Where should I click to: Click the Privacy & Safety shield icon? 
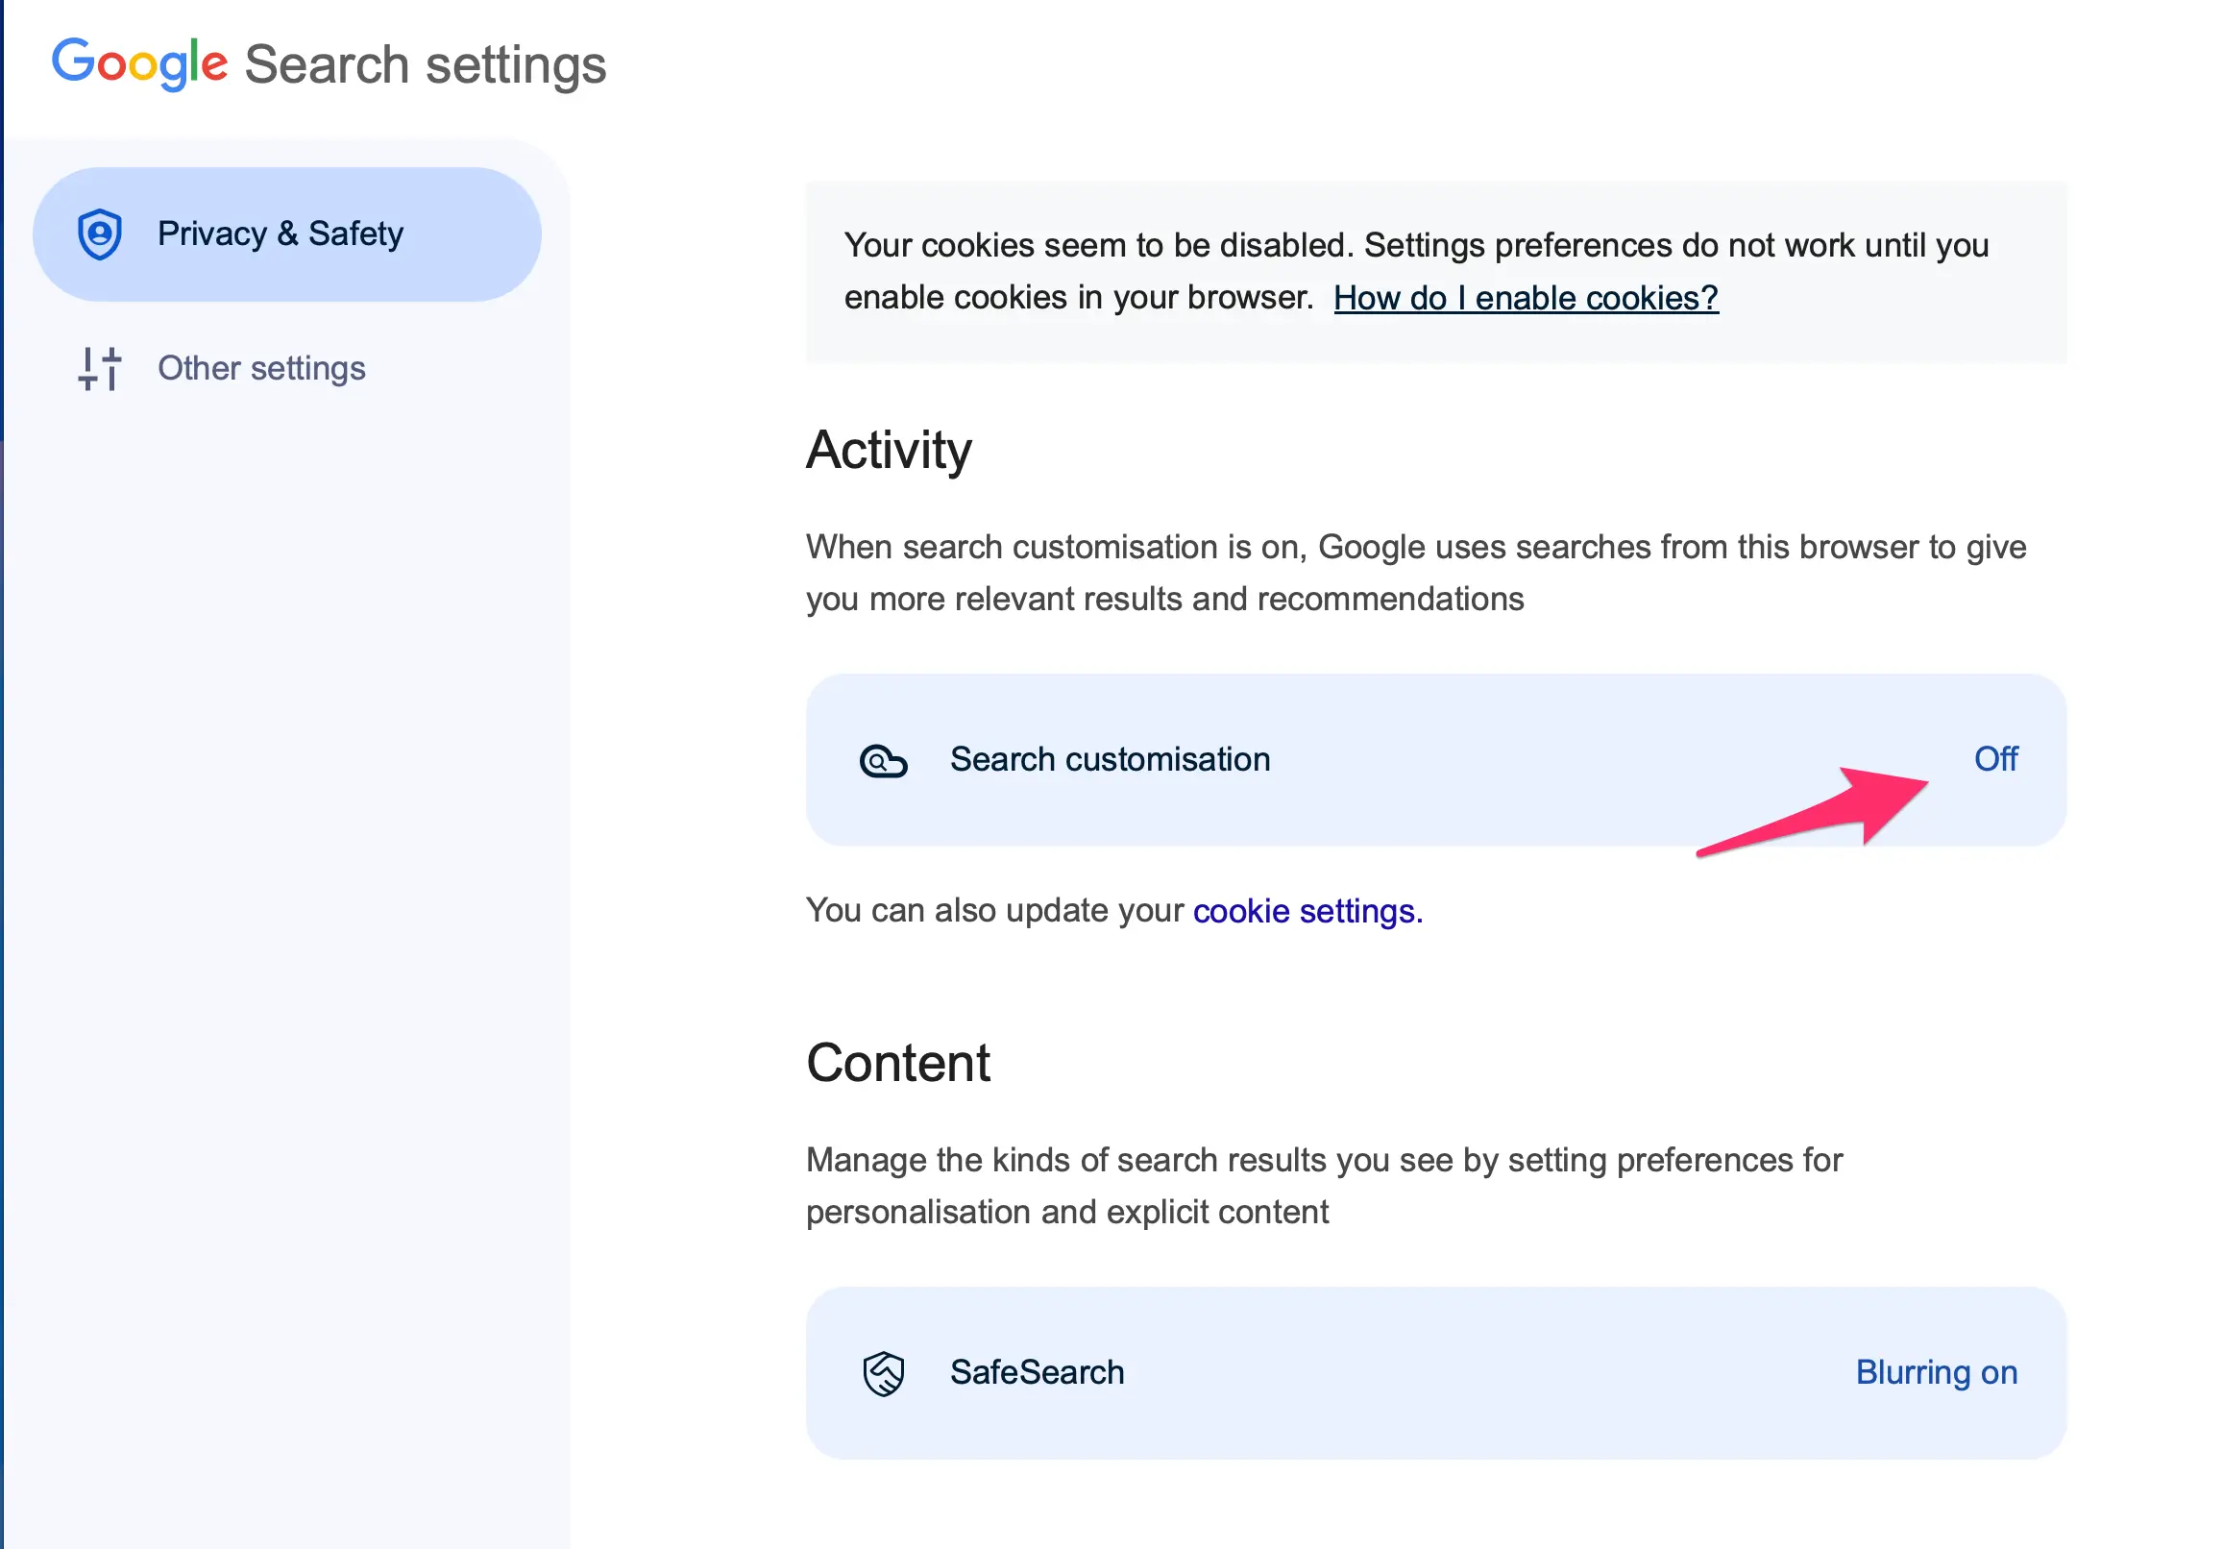click(x=100, y=234)
